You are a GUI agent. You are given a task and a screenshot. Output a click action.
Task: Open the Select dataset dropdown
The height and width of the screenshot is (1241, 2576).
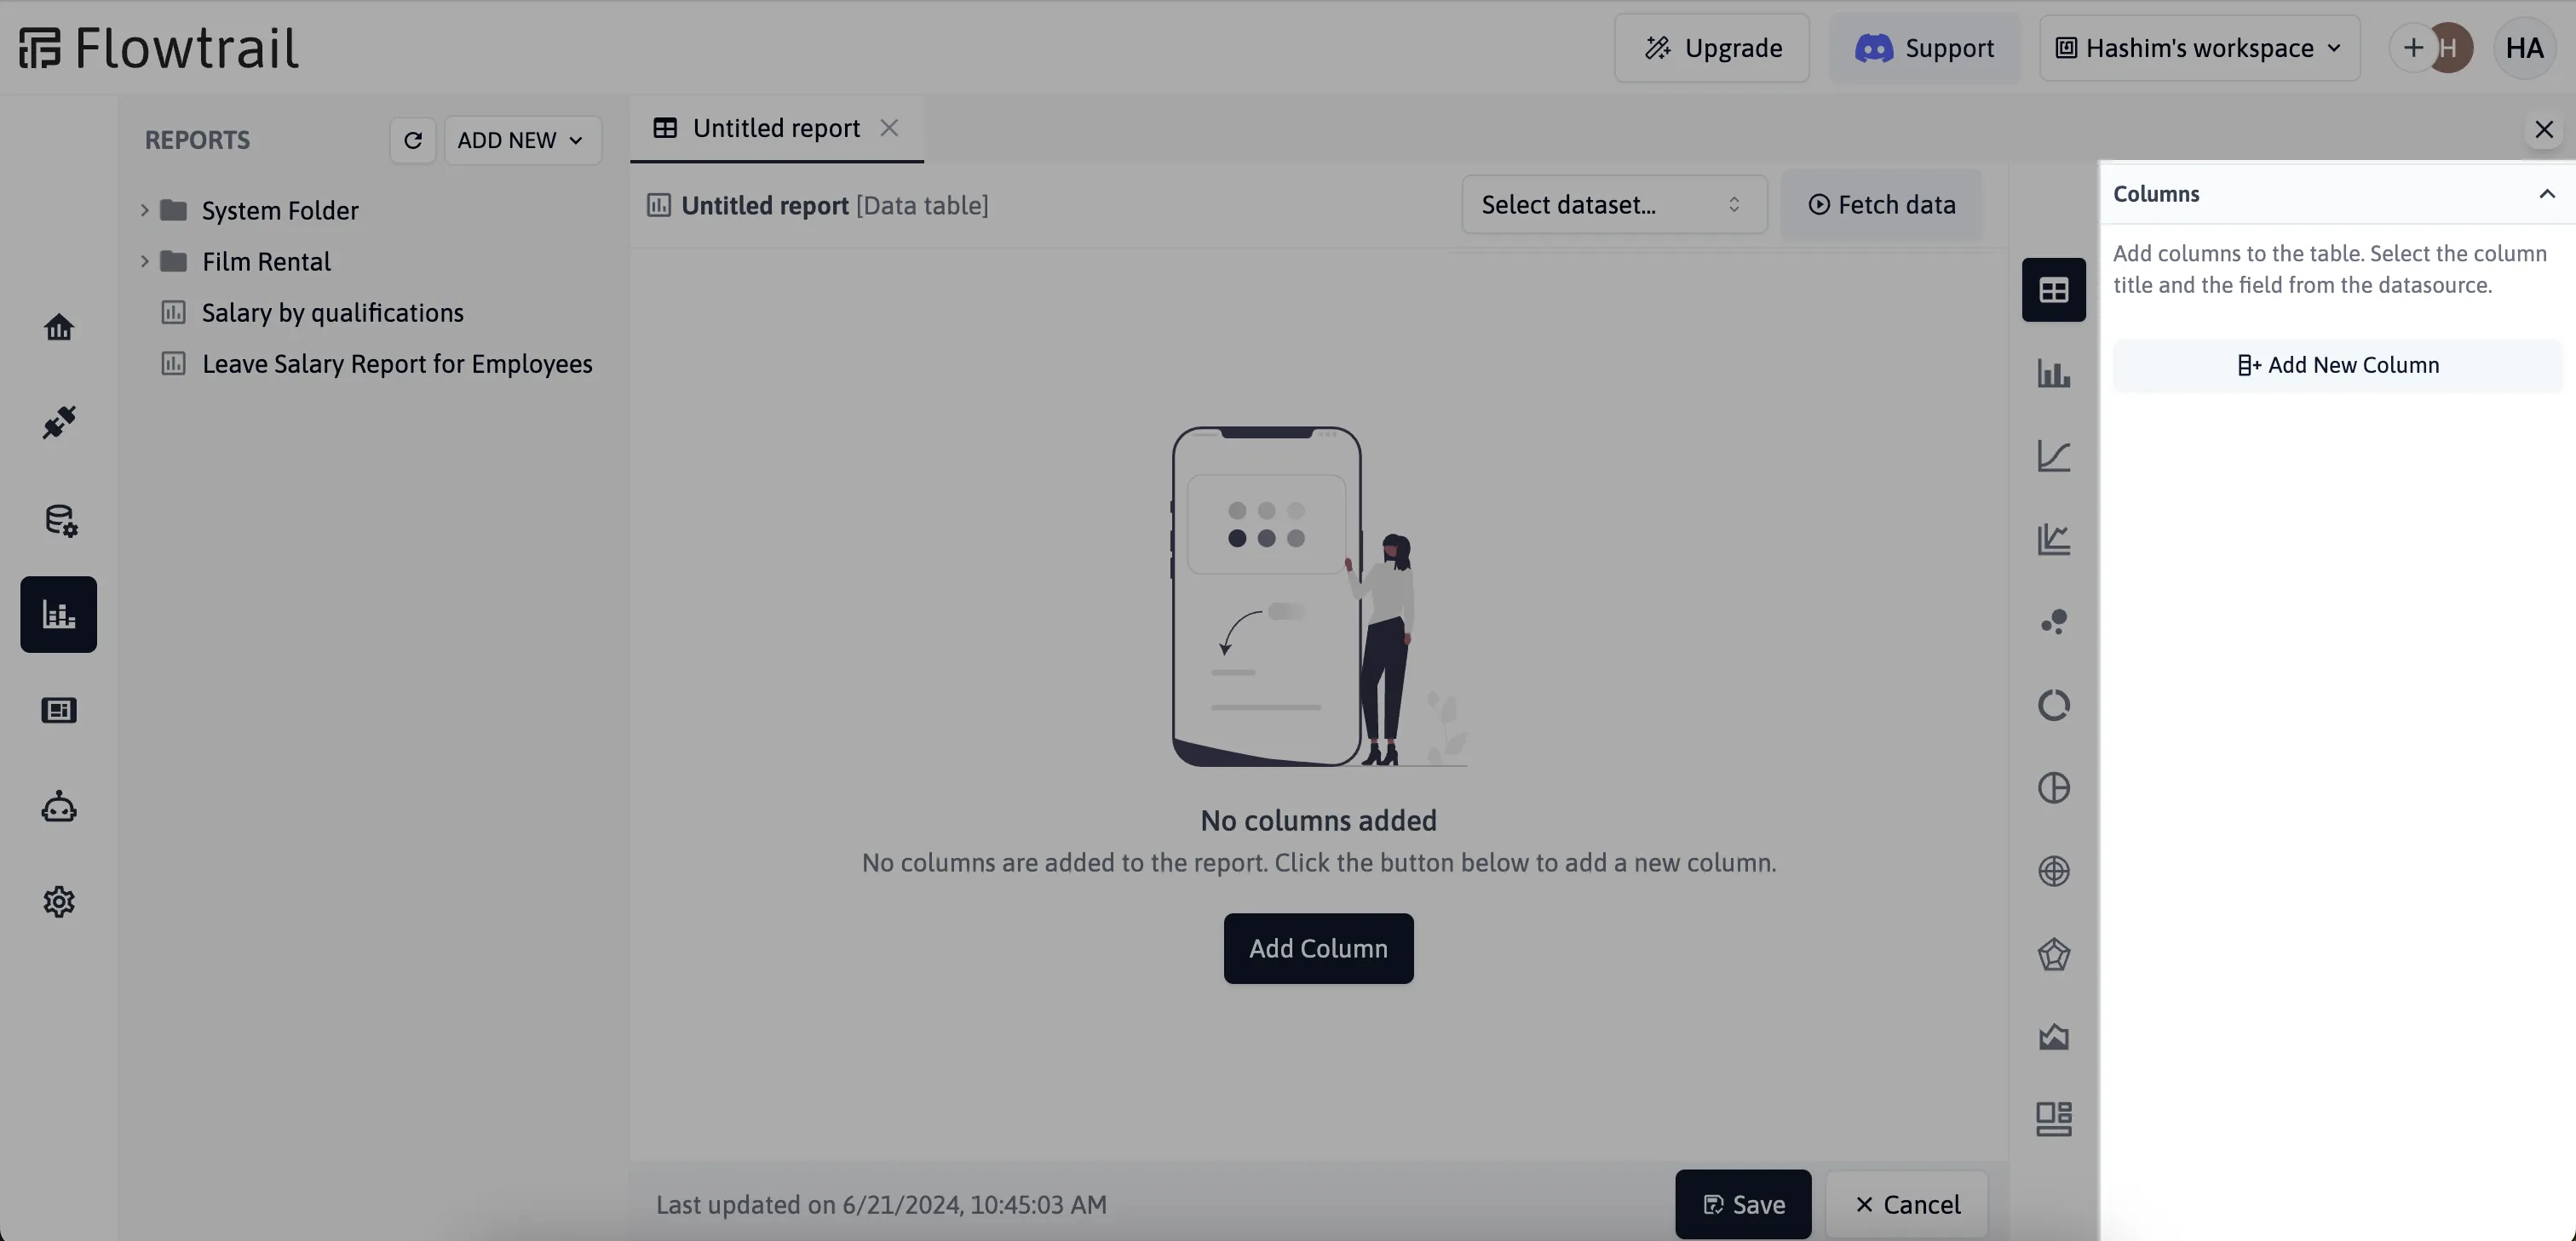tap(1612, 203)
